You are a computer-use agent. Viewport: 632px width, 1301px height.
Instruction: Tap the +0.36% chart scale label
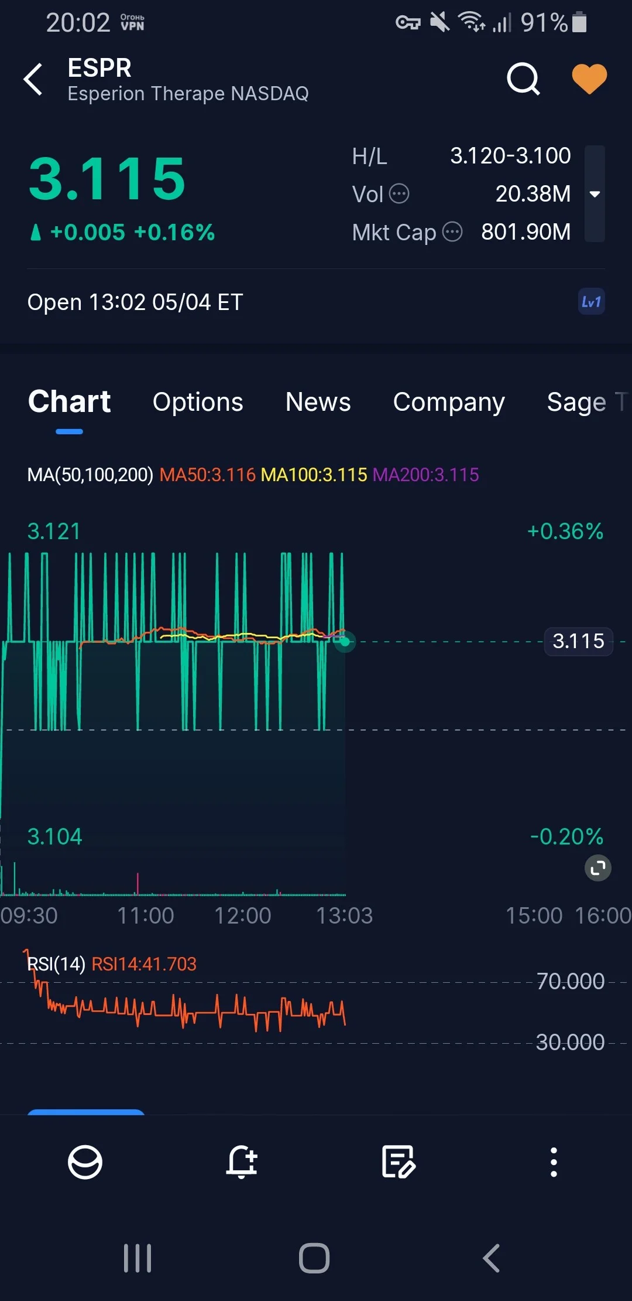565,531
